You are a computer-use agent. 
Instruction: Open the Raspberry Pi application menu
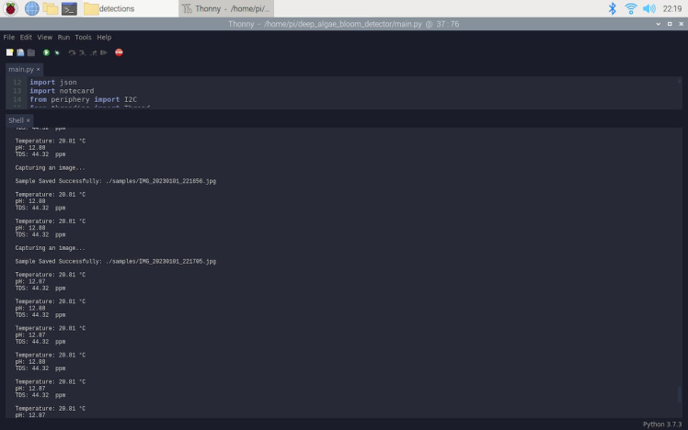pos(10,8)
